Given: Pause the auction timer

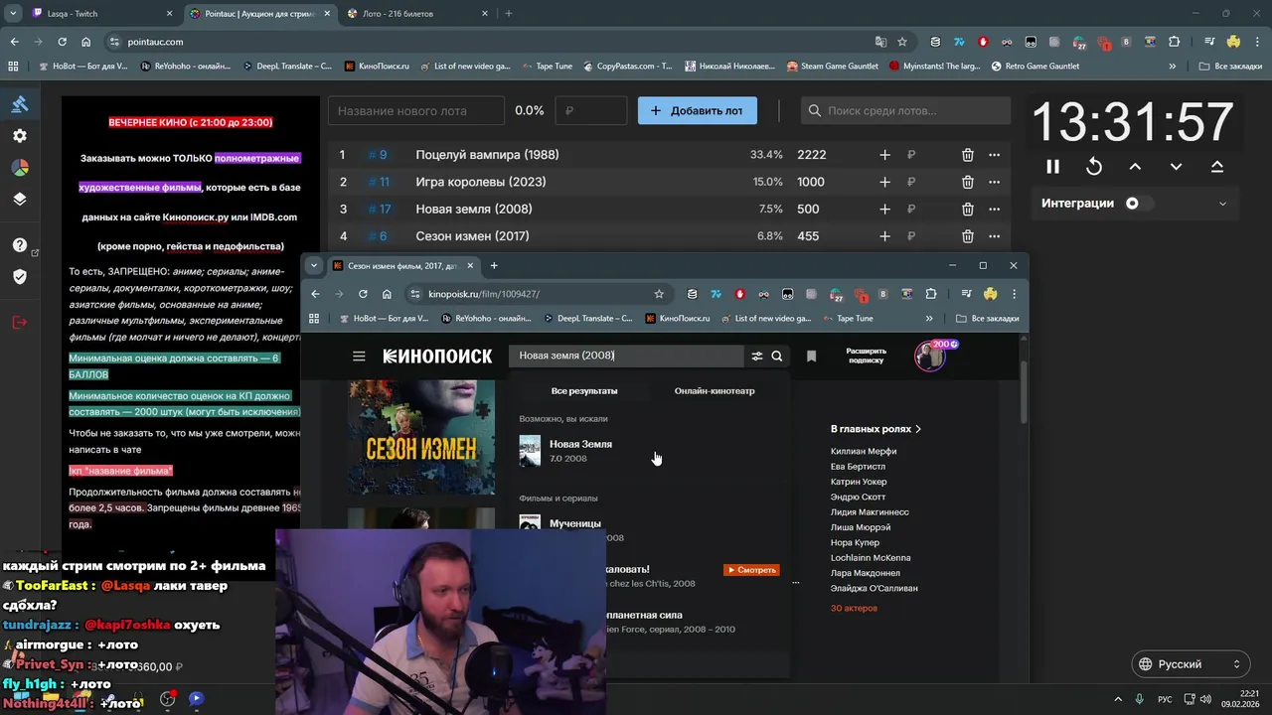Looking at the screenshot, I should (1052, 167).
